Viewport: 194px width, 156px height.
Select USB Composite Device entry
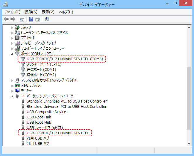pyautogui.click(x=46, y=112)
